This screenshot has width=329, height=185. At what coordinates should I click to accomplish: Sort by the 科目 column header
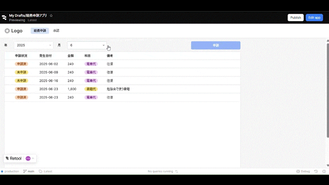coord(88,56)
